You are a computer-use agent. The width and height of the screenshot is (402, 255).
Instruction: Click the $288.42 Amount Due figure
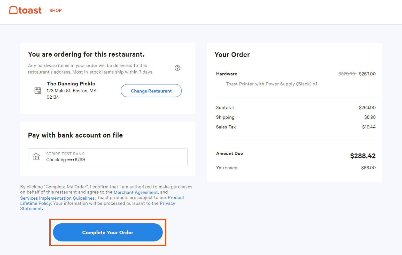363,156
